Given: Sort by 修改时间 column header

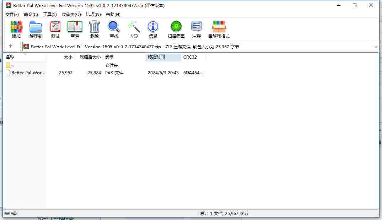Looking at the screenshot, I should click(163, 57).
